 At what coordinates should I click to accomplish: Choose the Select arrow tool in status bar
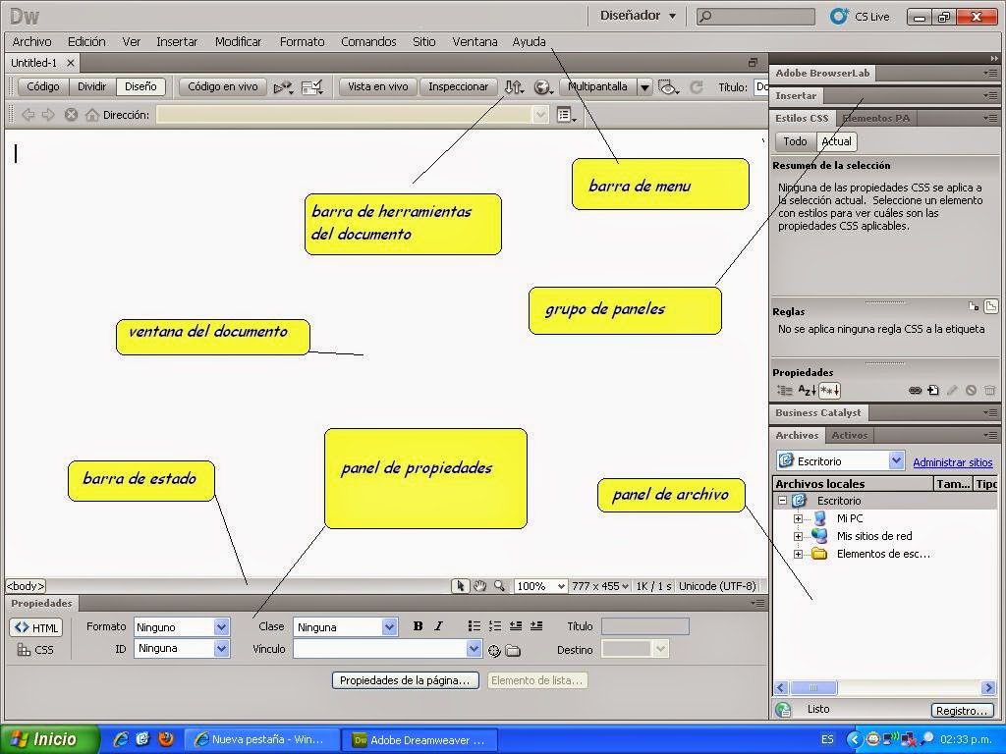click(460, 586)
